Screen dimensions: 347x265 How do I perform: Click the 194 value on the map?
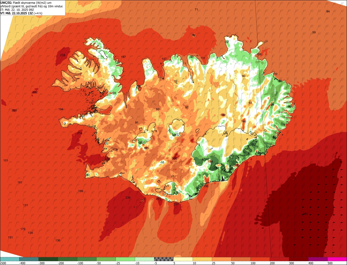61,109
